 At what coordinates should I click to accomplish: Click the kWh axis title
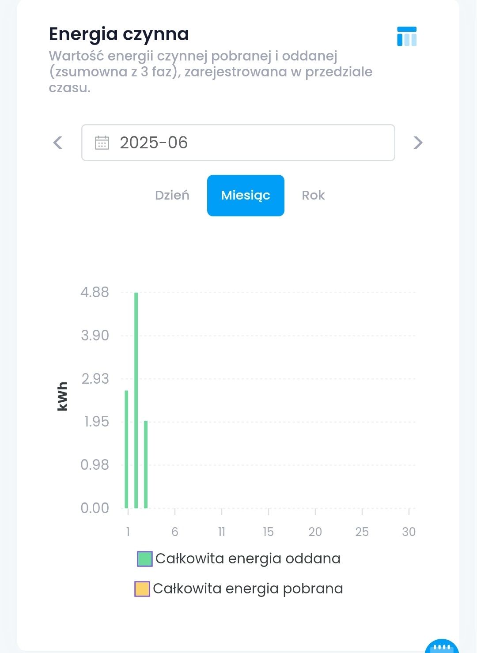tap(62, 396)
